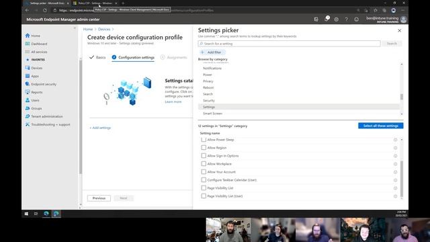The image size is (430, 242).
Task: Click the Search button in Settings picker
Action: click(392, 44)
